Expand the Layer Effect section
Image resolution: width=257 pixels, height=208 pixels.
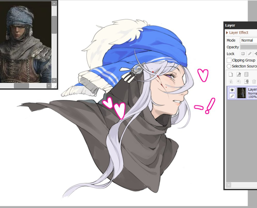[x=227, y=33]
